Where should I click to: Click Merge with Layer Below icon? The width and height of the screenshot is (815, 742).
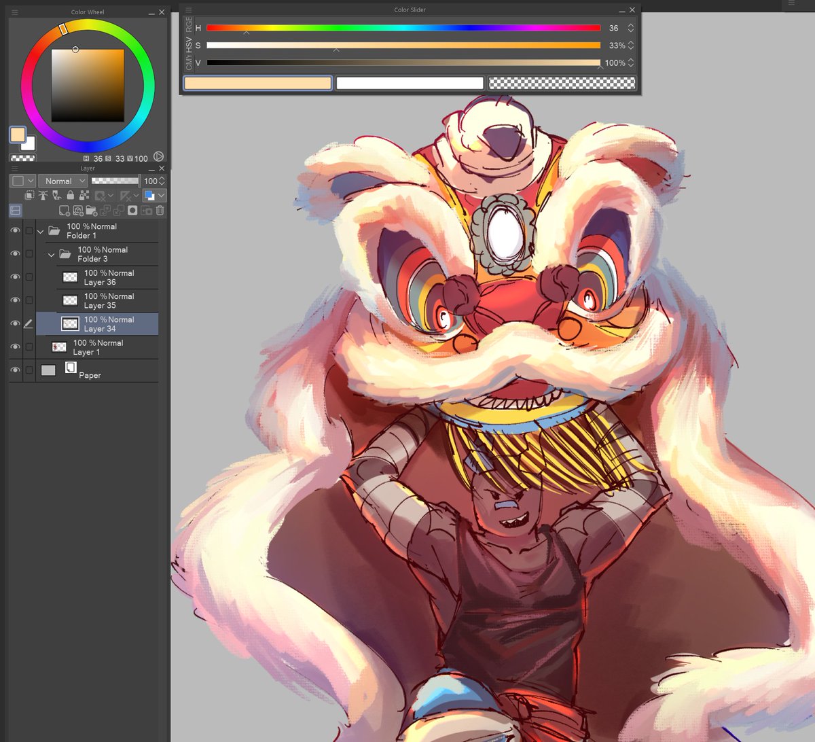pyautogui.click(x=119, y=211)
